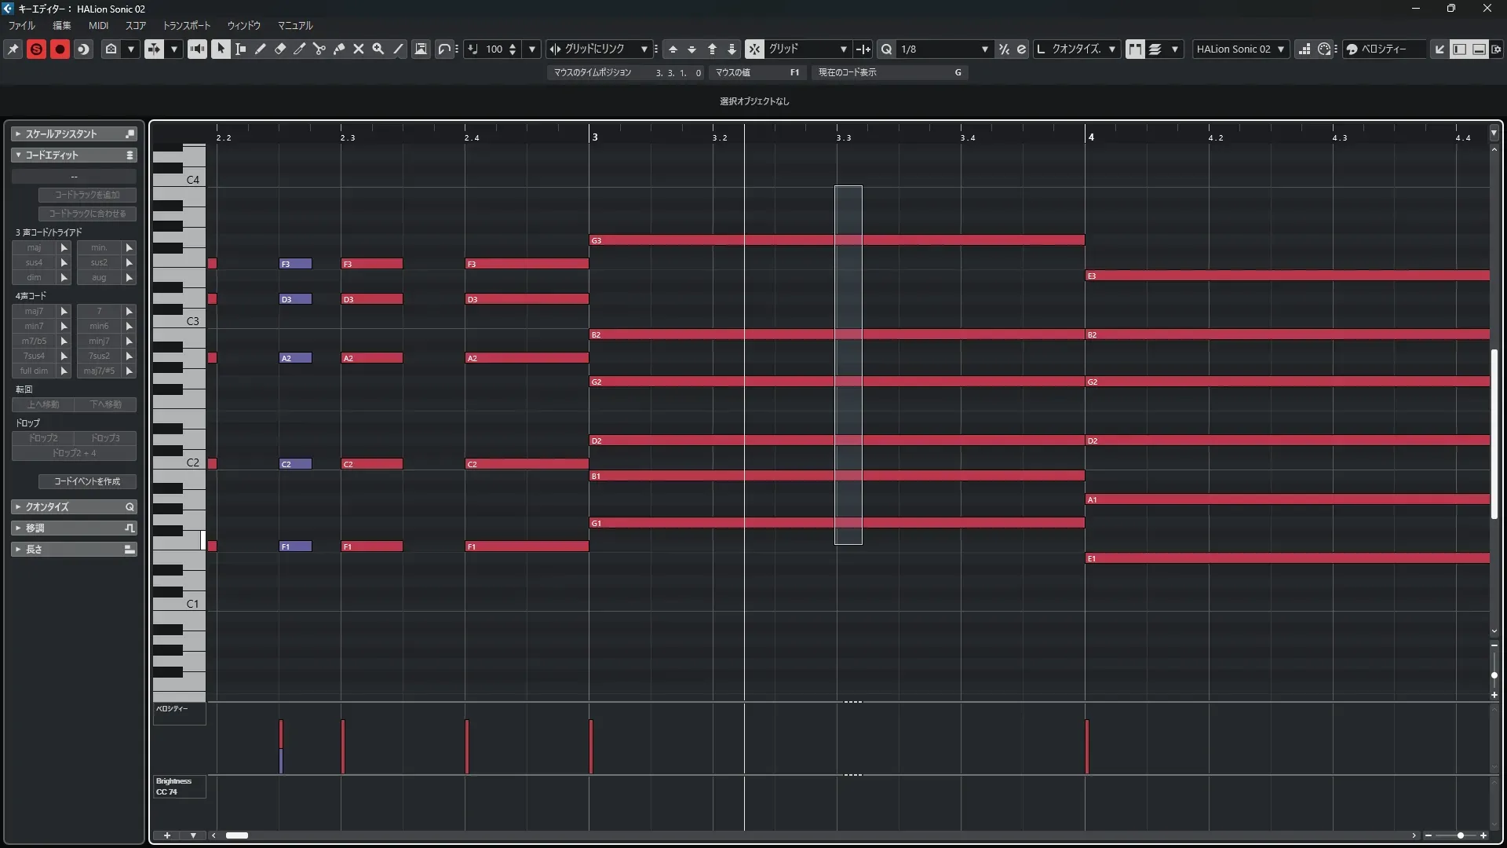Image resolution: width=1507 pixels, height=848 pixels.
Task: Activate the Zoom magnifier tool
Action: pos(378,49)
